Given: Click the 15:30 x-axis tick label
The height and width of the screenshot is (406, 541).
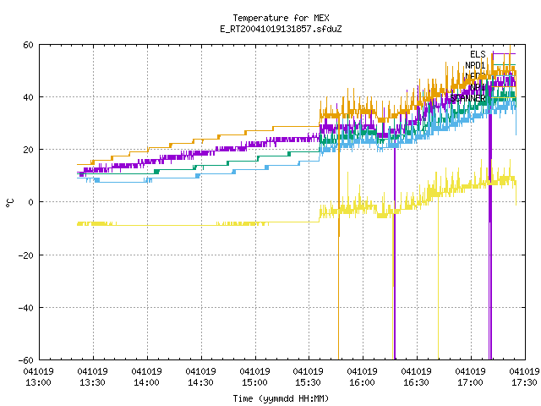Looking at the screenshot, I should click(x=308, y=377).
